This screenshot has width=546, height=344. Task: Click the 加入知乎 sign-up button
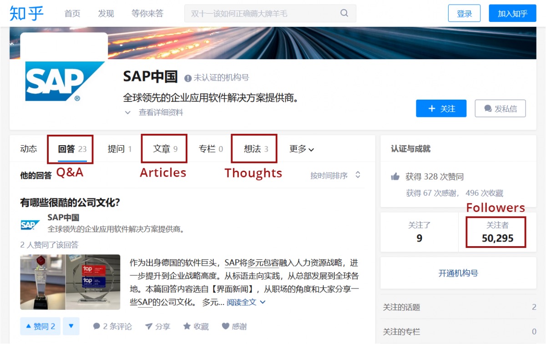(x=513, y=13)
